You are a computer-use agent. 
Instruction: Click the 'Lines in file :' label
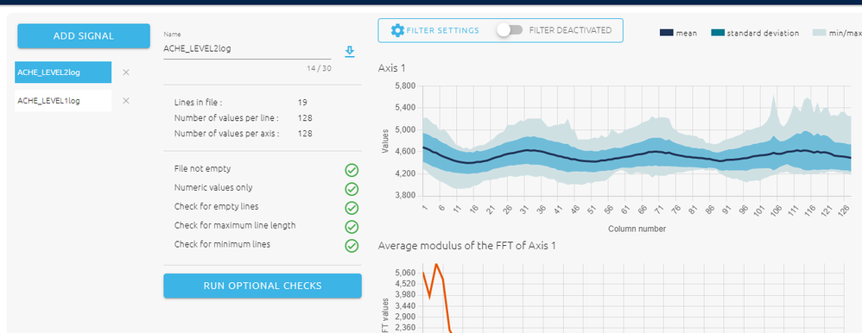(199, 102)
